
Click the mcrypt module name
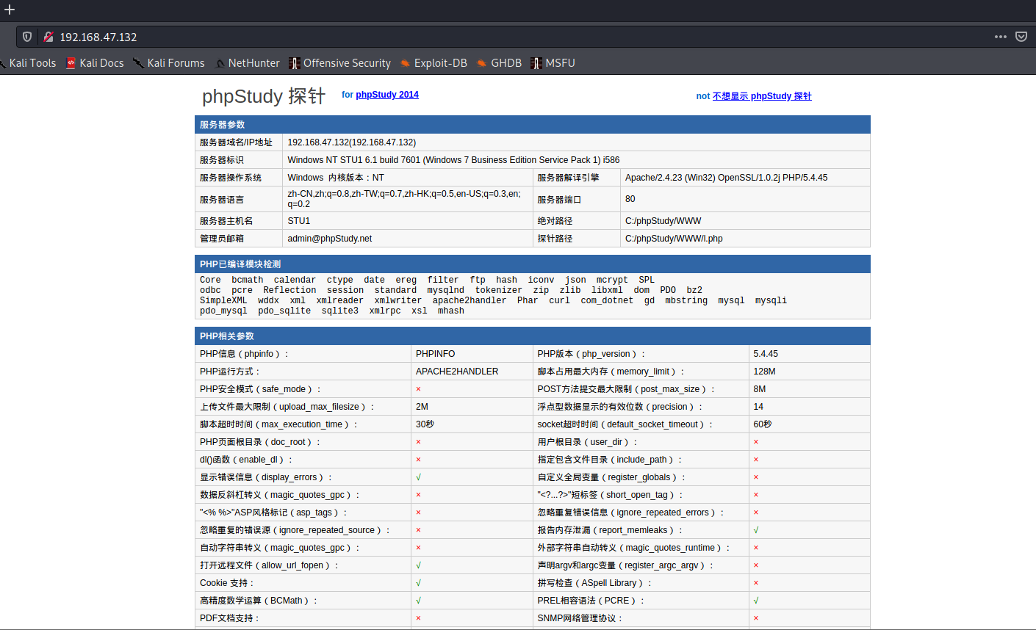tap(612, 280)
